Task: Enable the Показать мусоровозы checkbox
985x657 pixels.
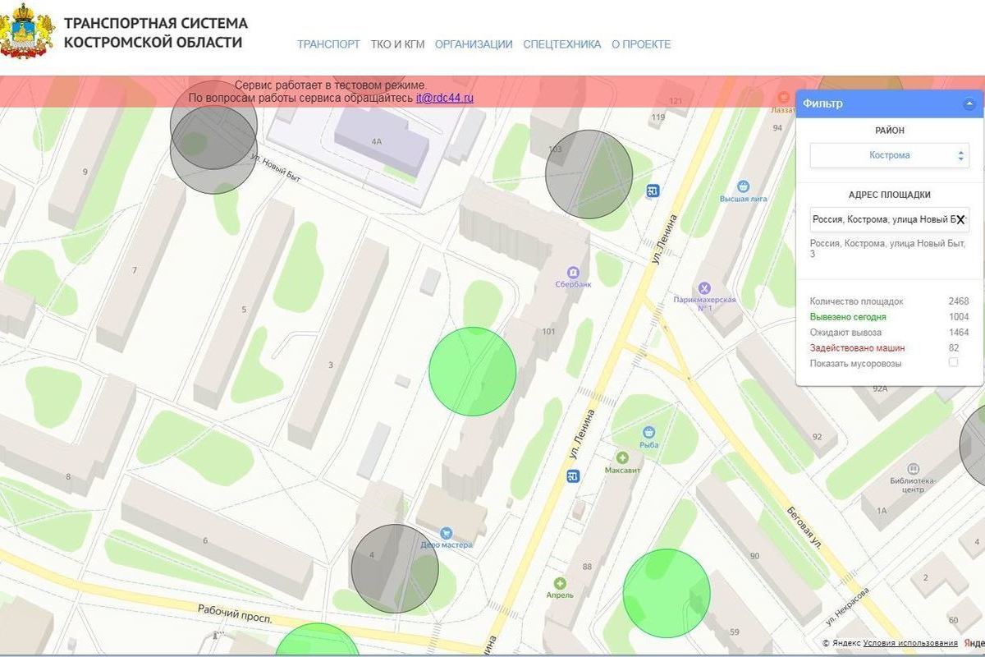Action: tap(953, 362)
